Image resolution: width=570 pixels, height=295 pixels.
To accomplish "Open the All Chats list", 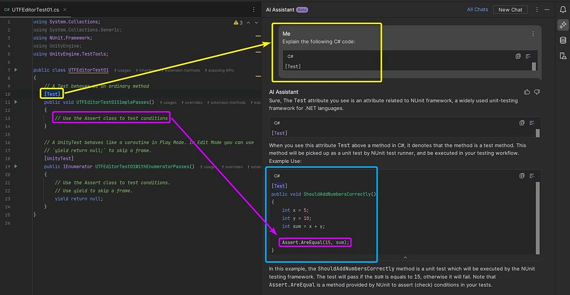I will 477,9.
